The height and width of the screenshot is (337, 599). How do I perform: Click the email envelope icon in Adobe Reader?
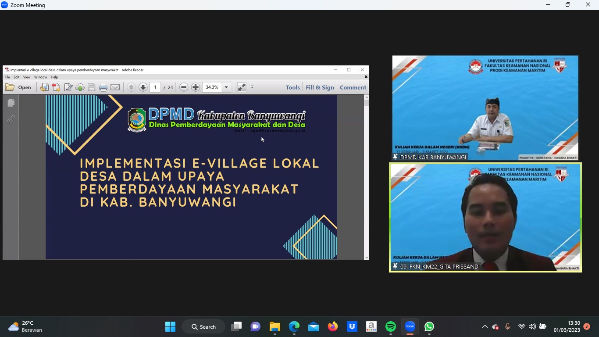click(115, 87)
